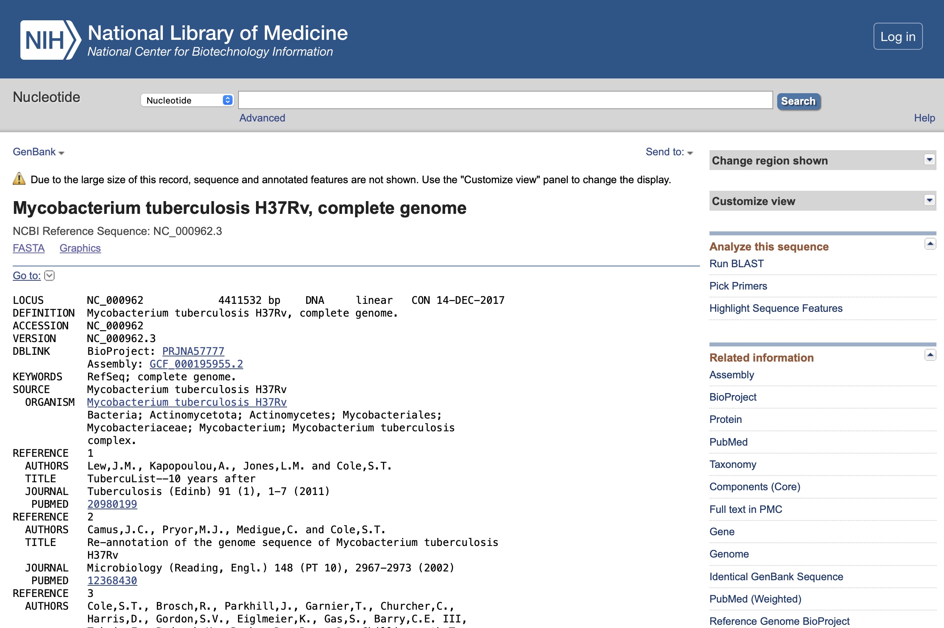Click the yellow warning triangle icon
The image size is (944, 628).
[x=19, y=179]
